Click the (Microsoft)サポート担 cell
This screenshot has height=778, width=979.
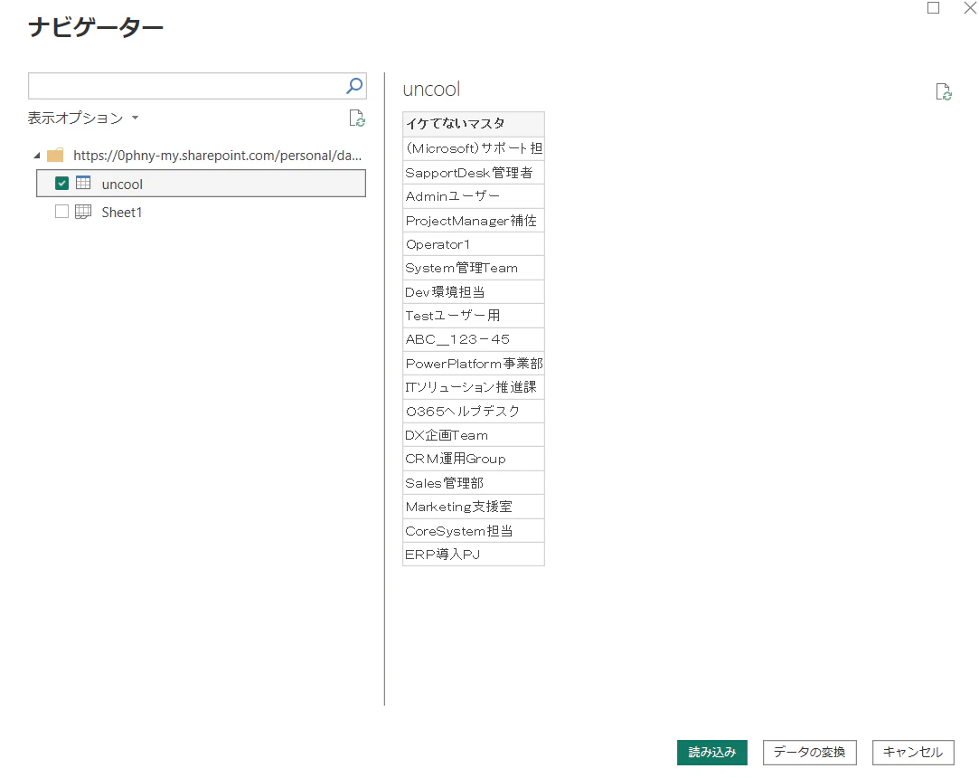[474, 148]
